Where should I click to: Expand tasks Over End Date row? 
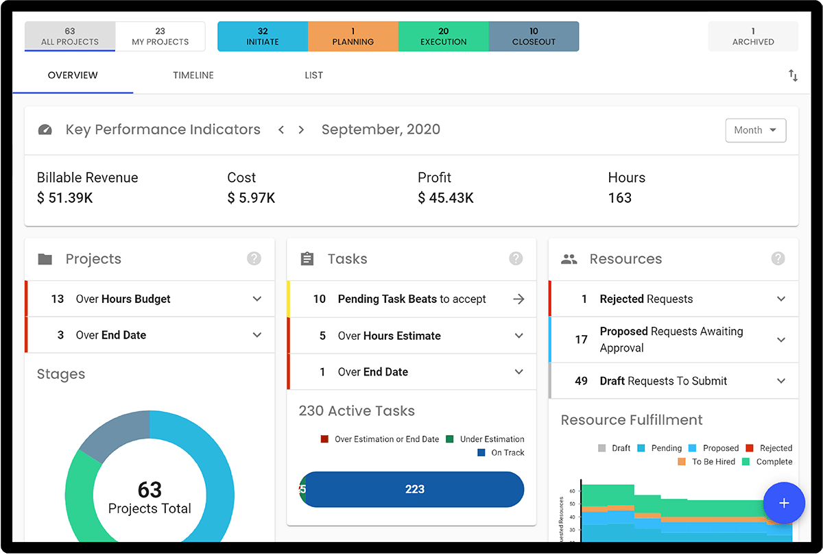click(x=412, y=372)
